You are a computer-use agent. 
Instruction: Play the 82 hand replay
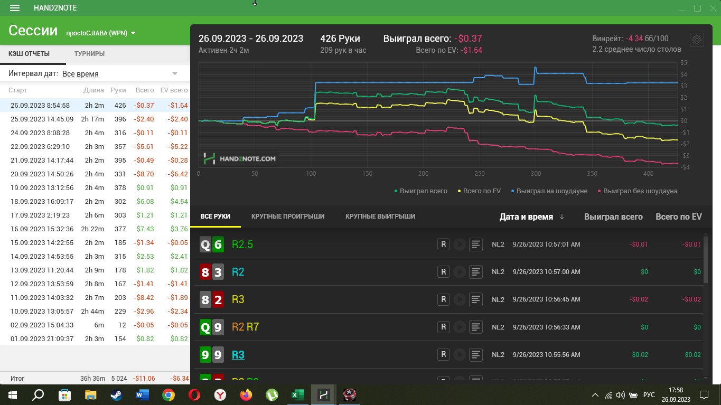coord(460,299)
